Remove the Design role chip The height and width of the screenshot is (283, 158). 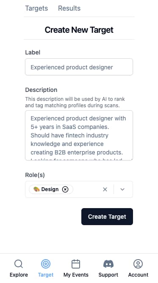(65, 189)
